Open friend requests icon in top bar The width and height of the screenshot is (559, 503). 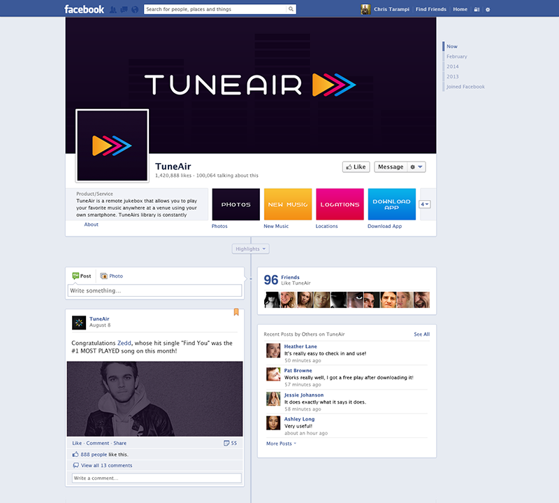pyautogui.click(x=113, y=10)
